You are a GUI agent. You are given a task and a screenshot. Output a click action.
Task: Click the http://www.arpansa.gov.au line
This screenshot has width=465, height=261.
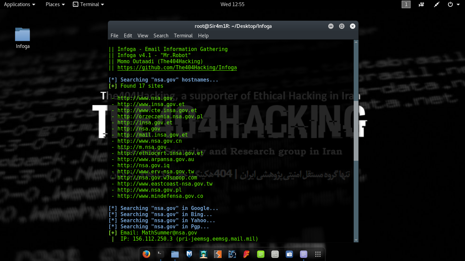click(156, 159)
